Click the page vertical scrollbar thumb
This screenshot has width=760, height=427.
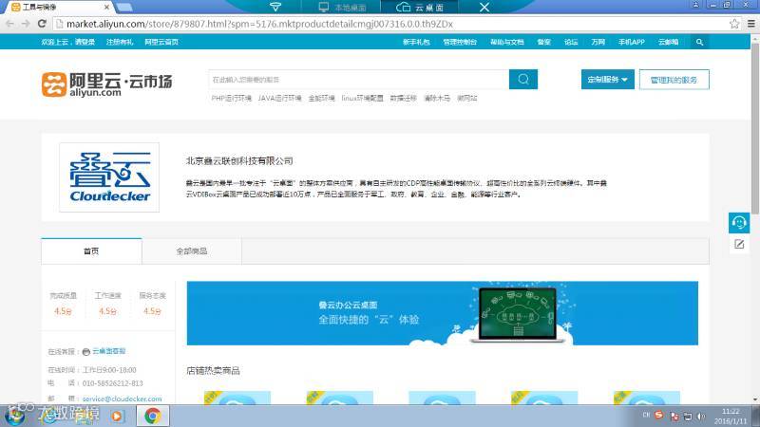[755, 129]
